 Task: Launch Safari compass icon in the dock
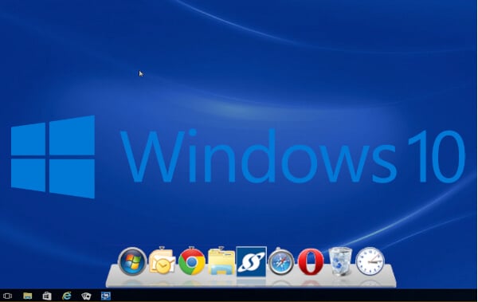[280, 261]
